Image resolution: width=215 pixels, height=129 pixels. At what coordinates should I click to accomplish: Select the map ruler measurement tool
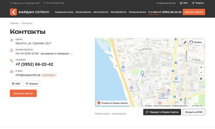(185, 42)
